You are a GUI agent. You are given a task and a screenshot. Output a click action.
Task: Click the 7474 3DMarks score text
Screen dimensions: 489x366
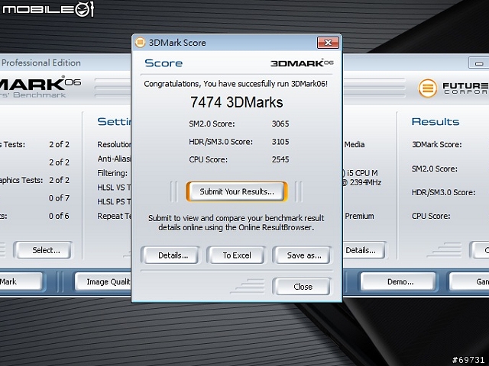[236, 102]
